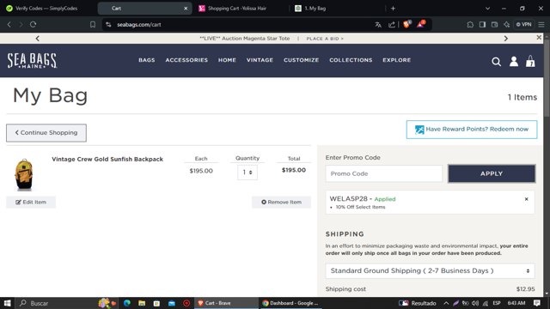550x309 pixels.
Task: Open the EXPLORE navigation menu
Action: (397, 60)
